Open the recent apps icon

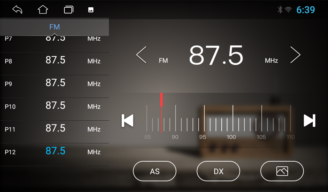pos(69,10)
